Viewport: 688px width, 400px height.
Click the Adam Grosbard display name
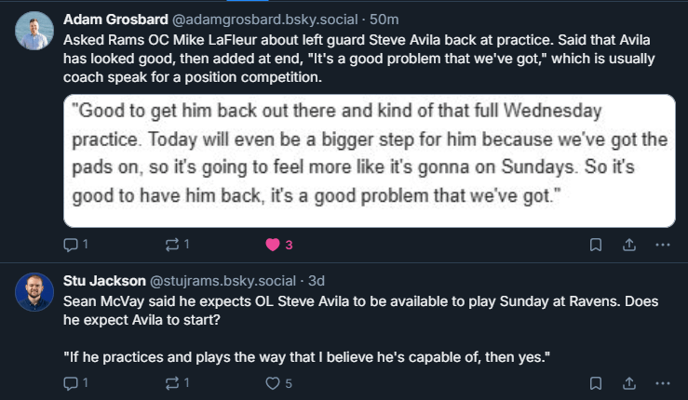pos(115,19)
